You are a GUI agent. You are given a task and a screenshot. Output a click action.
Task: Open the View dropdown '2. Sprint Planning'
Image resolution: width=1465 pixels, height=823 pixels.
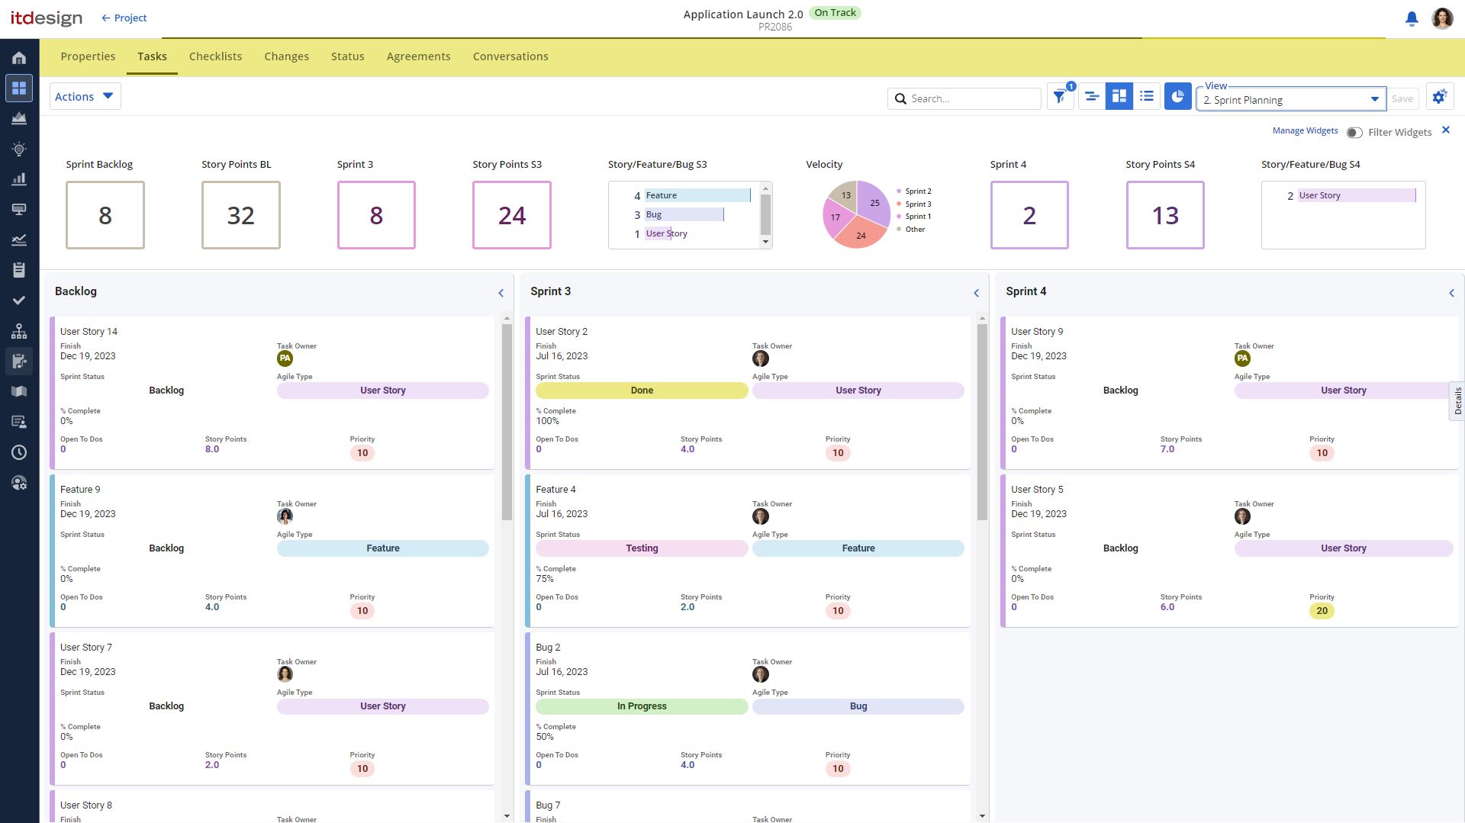[1290, 100]
